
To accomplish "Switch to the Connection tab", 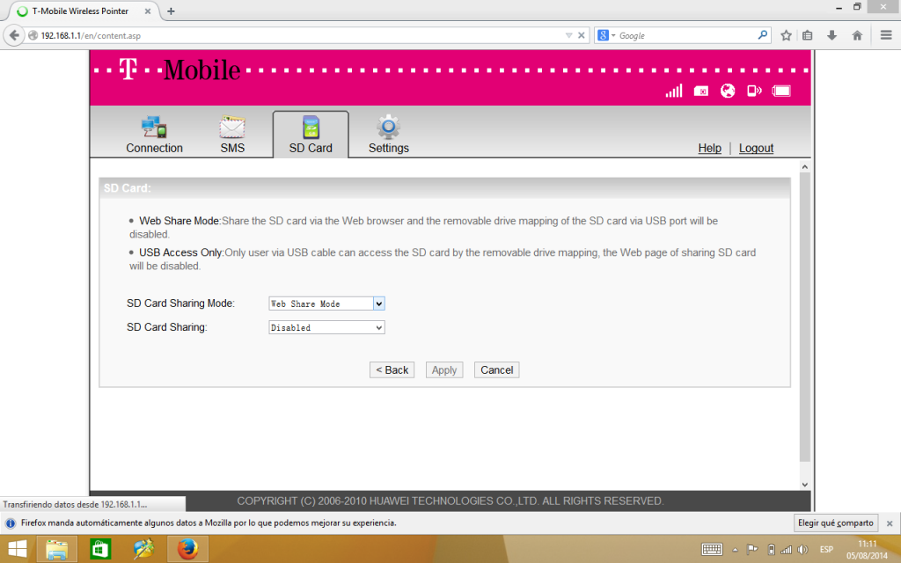I will point(154,135).
